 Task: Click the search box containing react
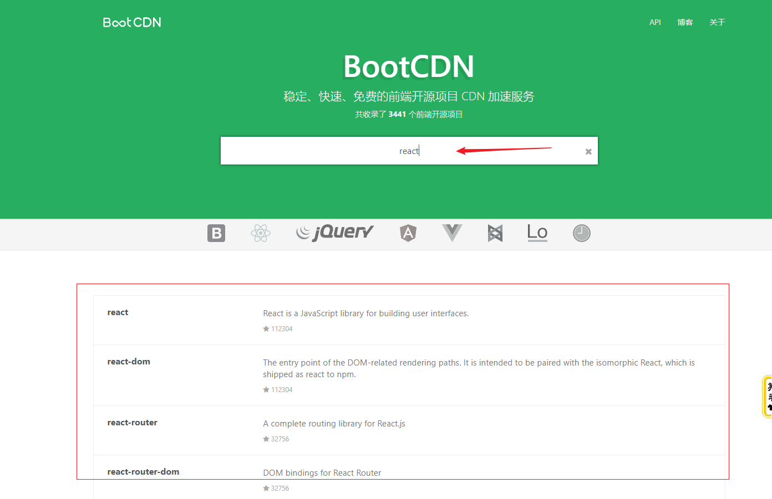tap(409, 151)
